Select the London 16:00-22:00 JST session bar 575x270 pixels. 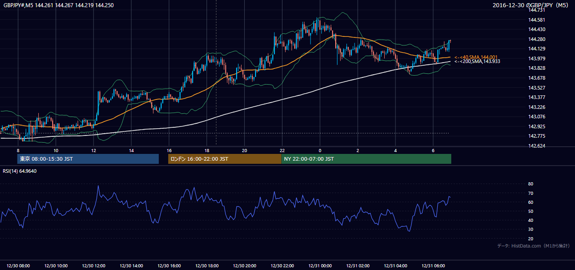225,159
